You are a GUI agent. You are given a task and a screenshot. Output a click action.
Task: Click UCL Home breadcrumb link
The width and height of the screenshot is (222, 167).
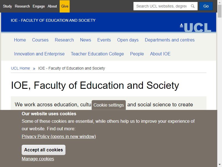click(20, 68)
